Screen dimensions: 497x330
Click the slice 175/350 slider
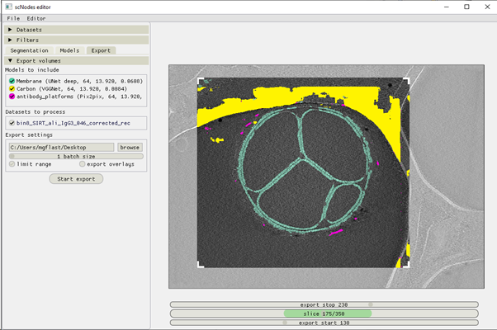[324, 313]
